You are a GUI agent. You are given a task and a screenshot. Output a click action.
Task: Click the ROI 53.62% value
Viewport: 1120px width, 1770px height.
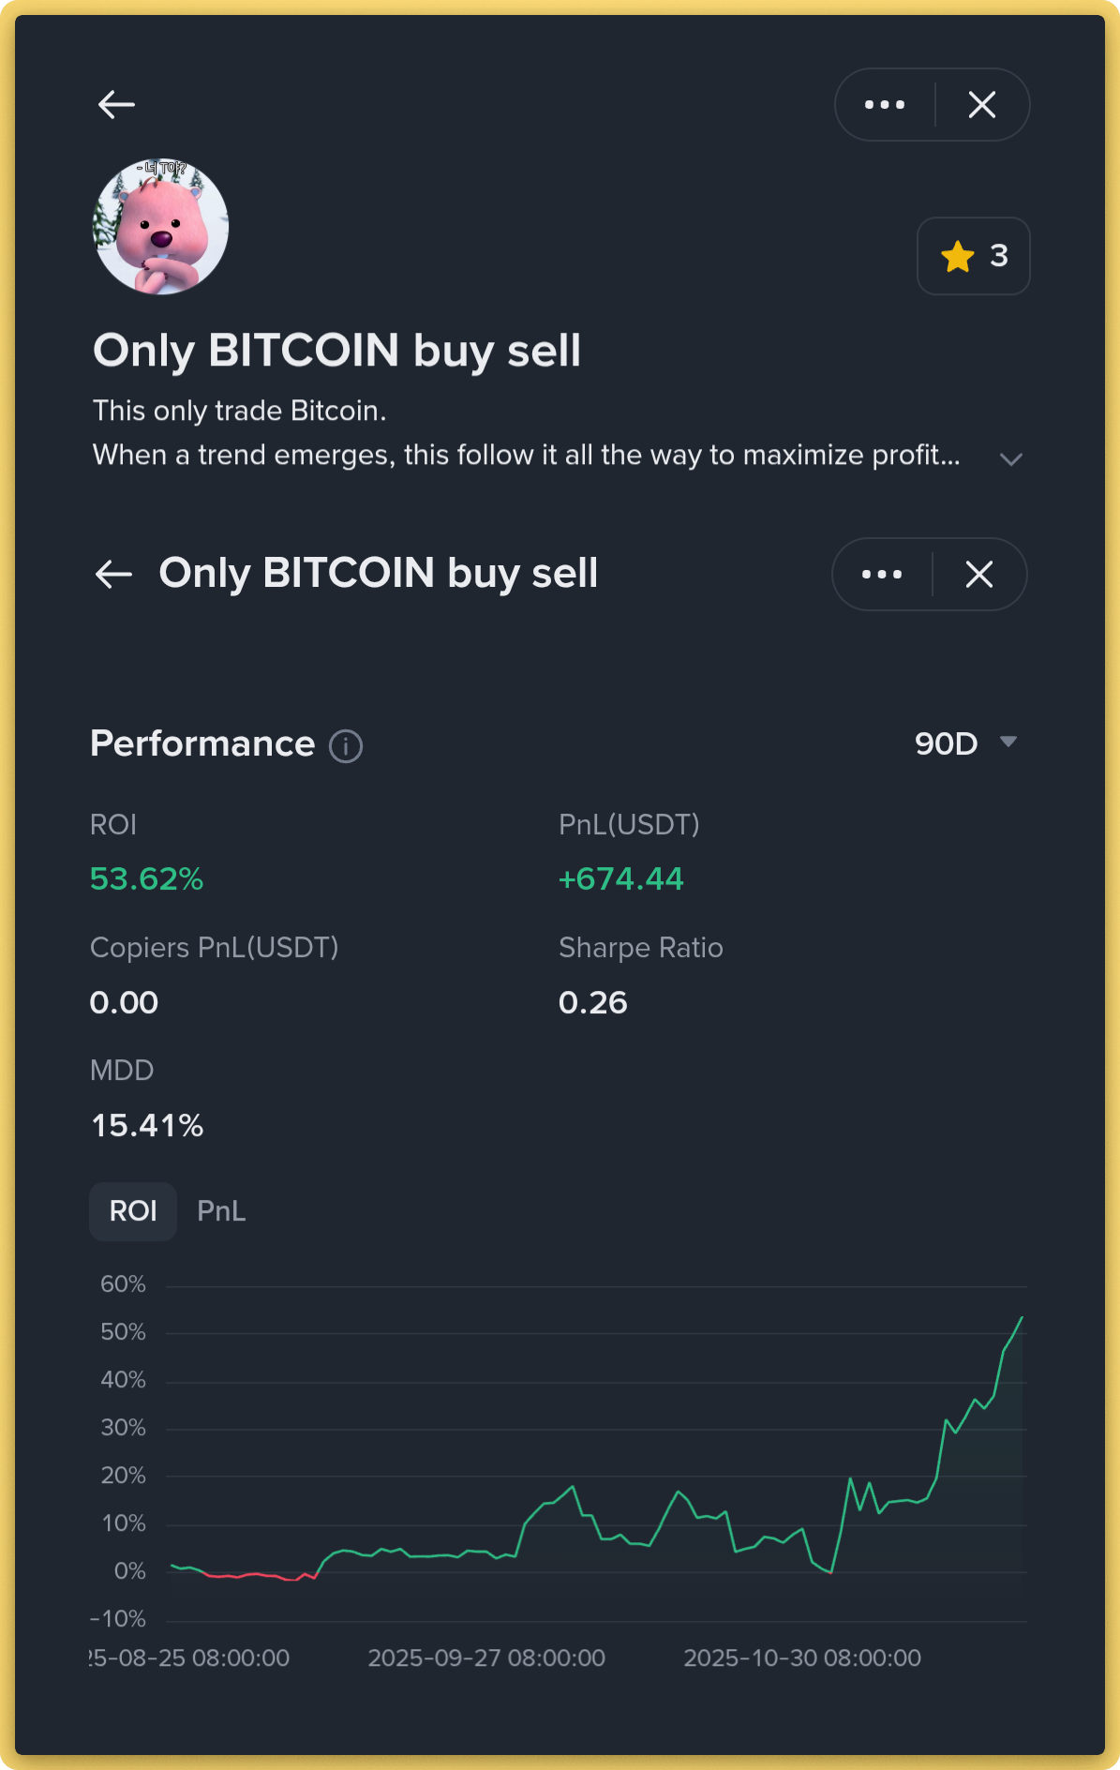(146, 878)
